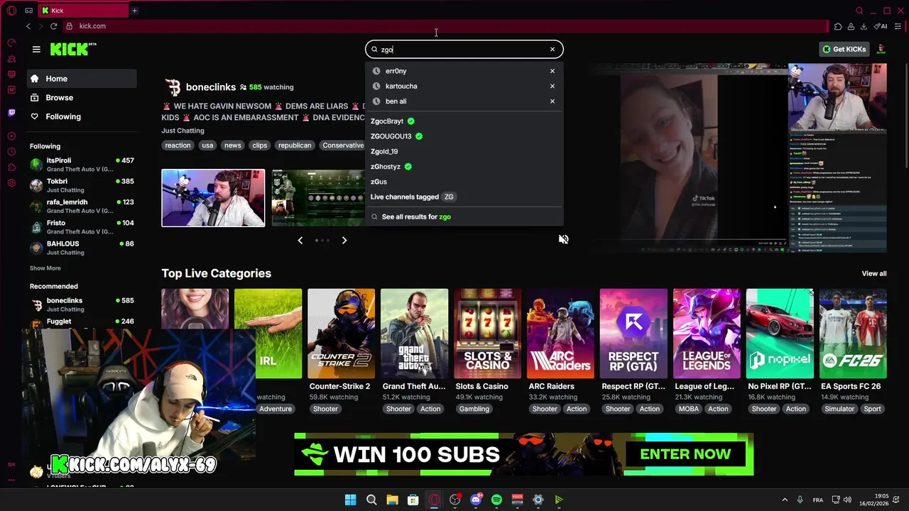Remove kartoucha from recent searches

coord(552,86)
